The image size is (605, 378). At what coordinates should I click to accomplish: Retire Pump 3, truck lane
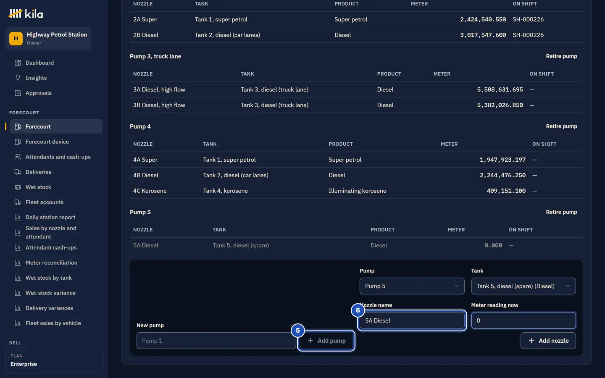561,56
